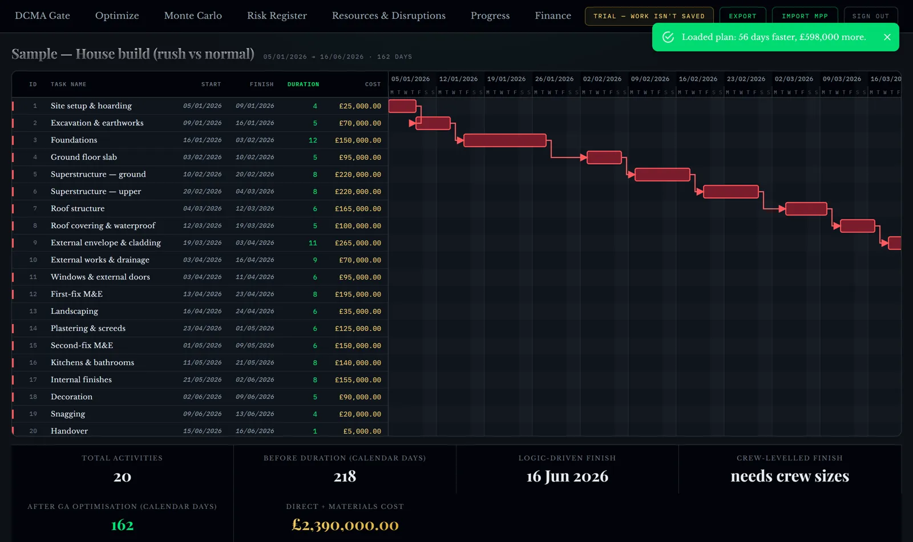Open the DCMA Gate tab
Image resolution: width=913 pixels, height=542 pixels.
(42, 15)
